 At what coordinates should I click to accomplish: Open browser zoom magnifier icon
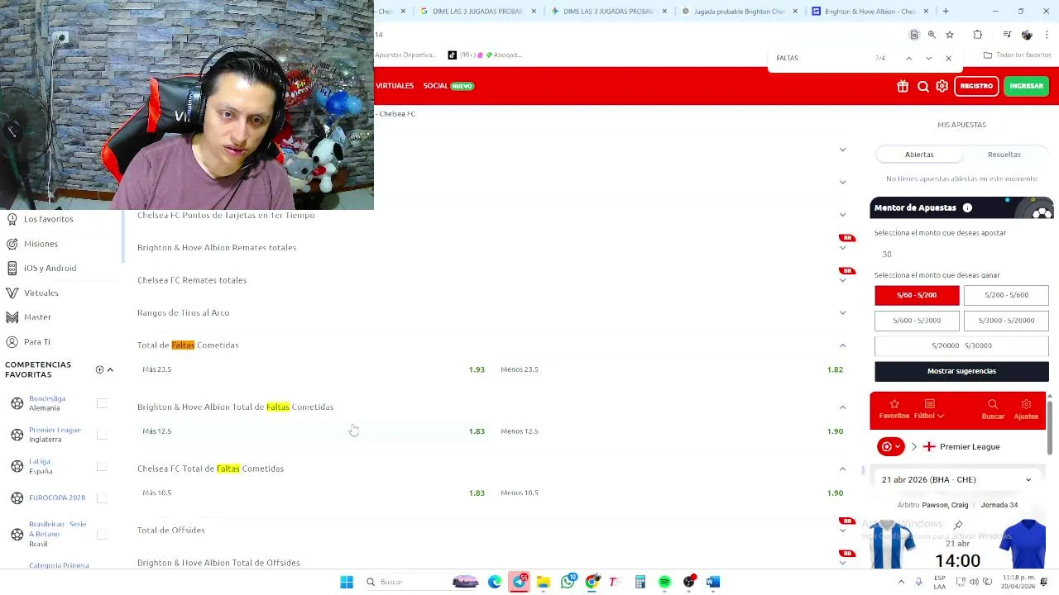point(932,35)
